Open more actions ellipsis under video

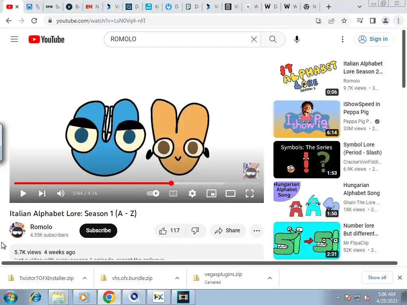pyautogui.click(x=256, y=231)
